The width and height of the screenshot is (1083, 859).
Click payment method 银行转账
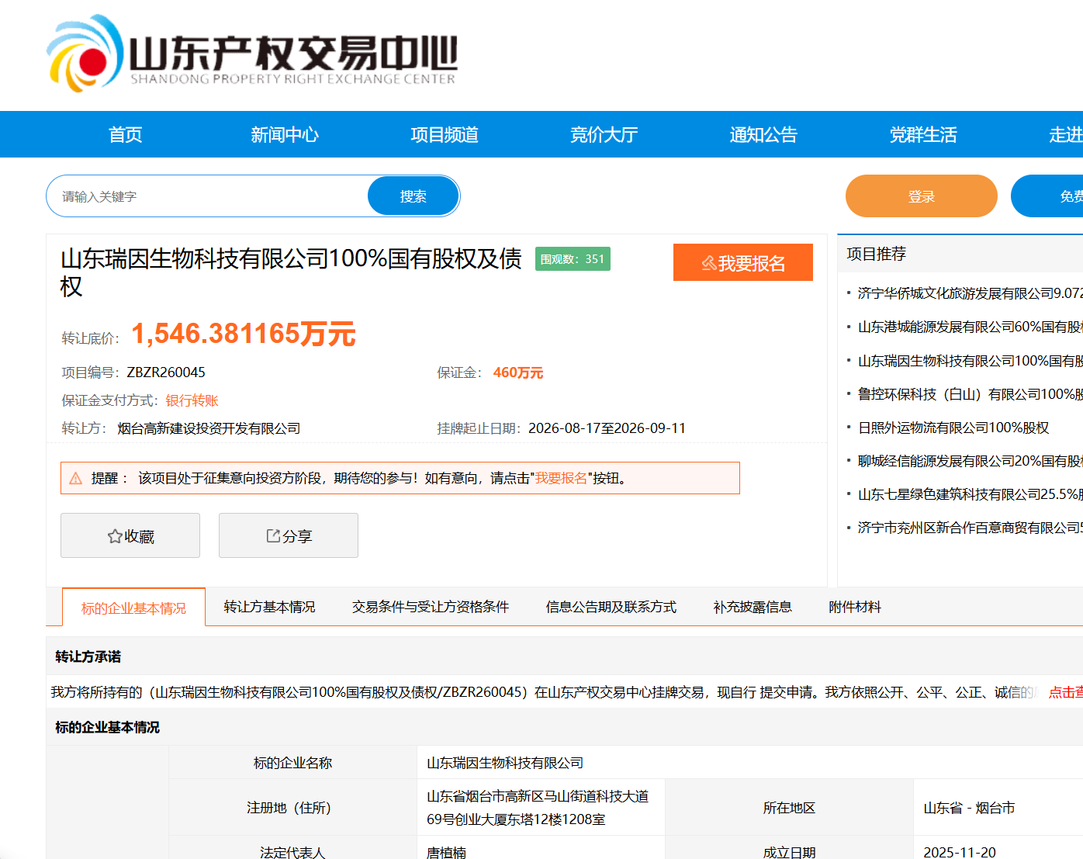[x=192, y=400]
